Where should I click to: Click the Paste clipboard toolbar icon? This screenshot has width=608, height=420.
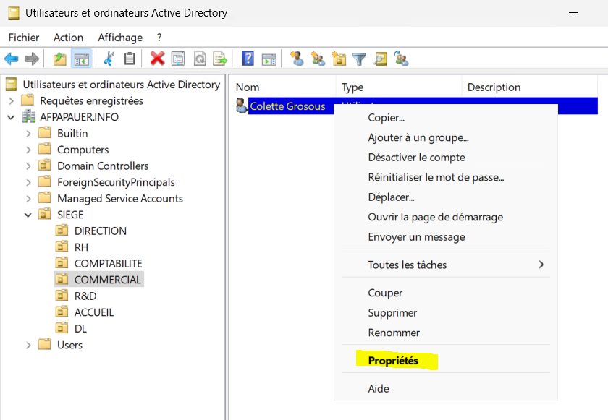point(130,59)
